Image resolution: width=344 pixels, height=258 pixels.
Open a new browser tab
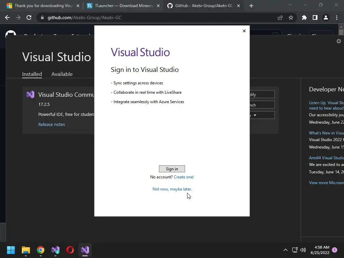251,6
